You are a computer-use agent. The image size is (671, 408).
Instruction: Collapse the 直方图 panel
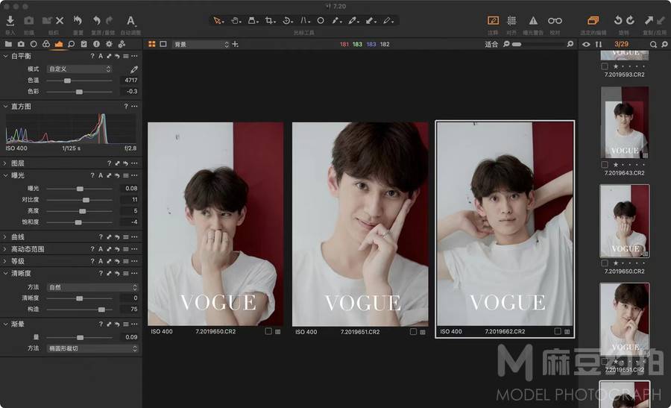pyautogui.click(x=5, y=106)
